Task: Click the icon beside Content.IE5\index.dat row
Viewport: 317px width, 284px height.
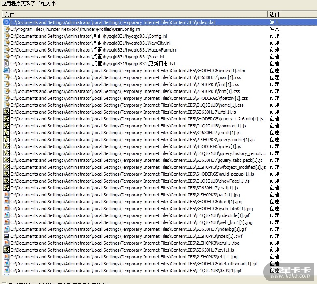Action: point(6,22)
